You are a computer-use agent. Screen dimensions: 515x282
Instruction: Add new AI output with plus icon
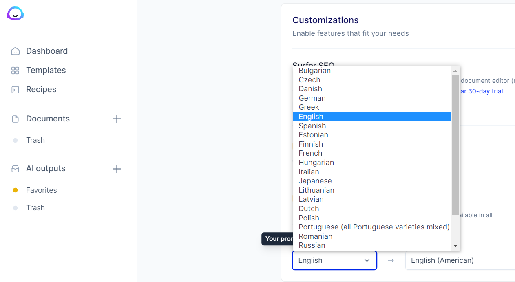click(x=117, y=169)
